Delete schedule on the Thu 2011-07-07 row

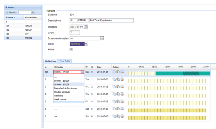point(122,94)
